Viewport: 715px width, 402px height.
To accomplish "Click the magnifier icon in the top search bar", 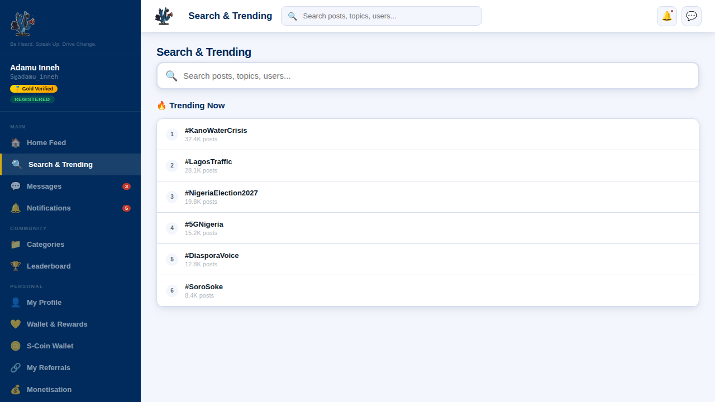I will pos(292,16).
